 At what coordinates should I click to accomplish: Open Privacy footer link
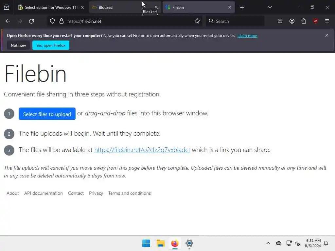[x=96, y=193]
